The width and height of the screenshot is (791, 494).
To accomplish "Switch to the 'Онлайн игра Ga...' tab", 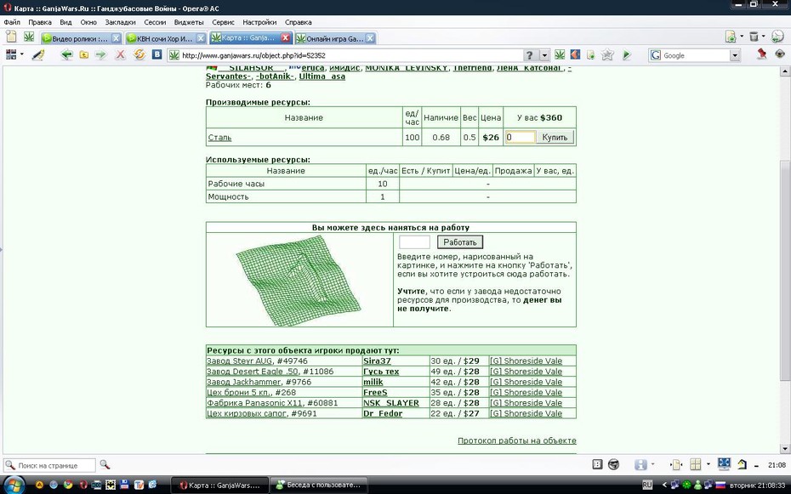I will pos(335,38).
